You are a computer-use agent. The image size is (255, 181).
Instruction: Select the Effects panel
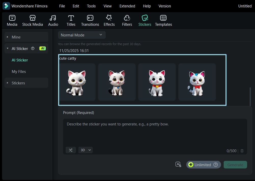coord(109,20)
